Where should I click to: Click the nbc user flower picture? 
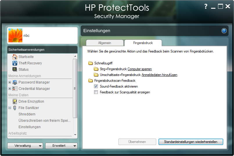tap(15, 35)
